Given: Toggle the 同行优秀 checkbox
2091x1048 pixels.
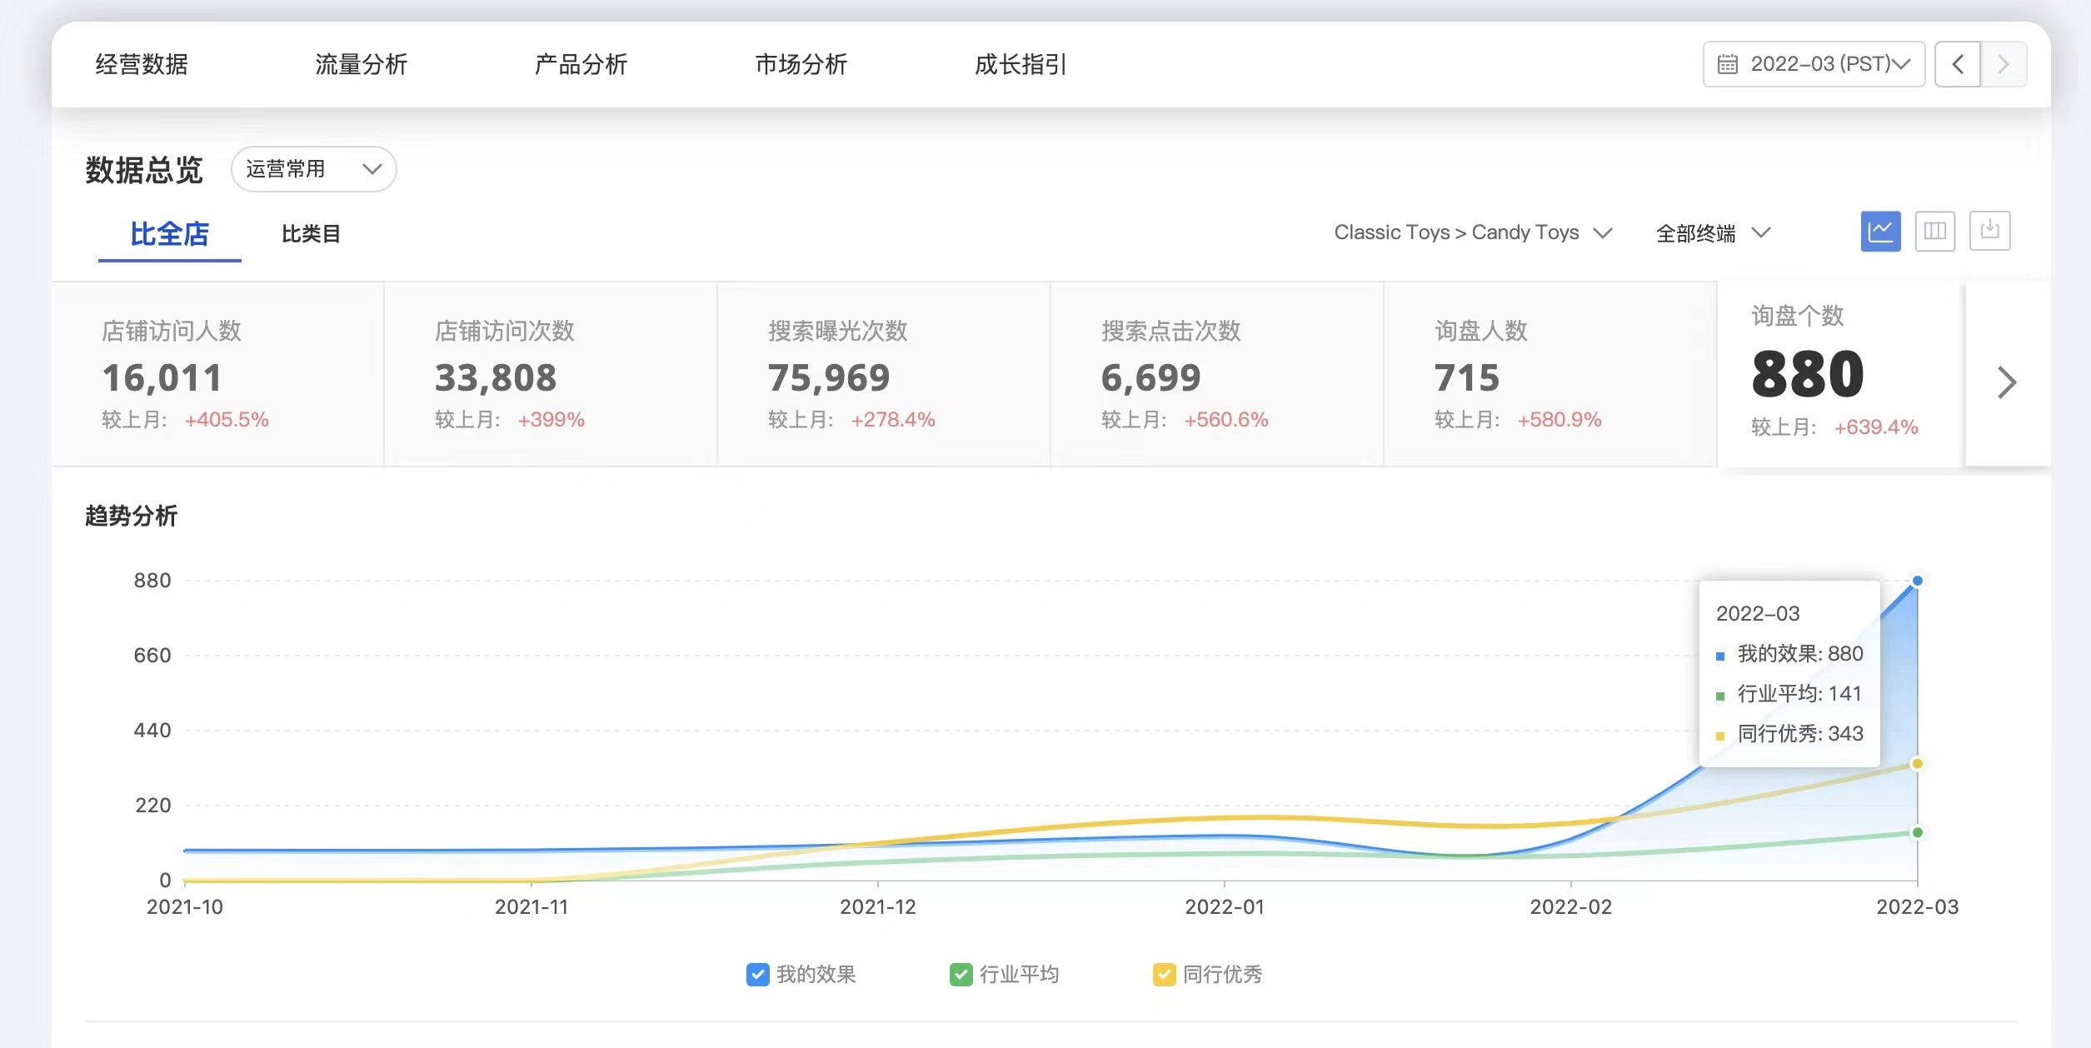Looking at the screenshot, I should click(x=1164, y=974).
